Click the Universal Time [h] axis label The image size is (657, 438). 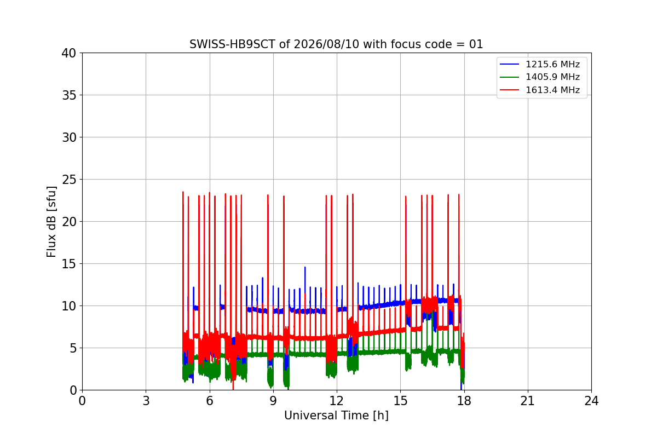(x=336, y=416)
